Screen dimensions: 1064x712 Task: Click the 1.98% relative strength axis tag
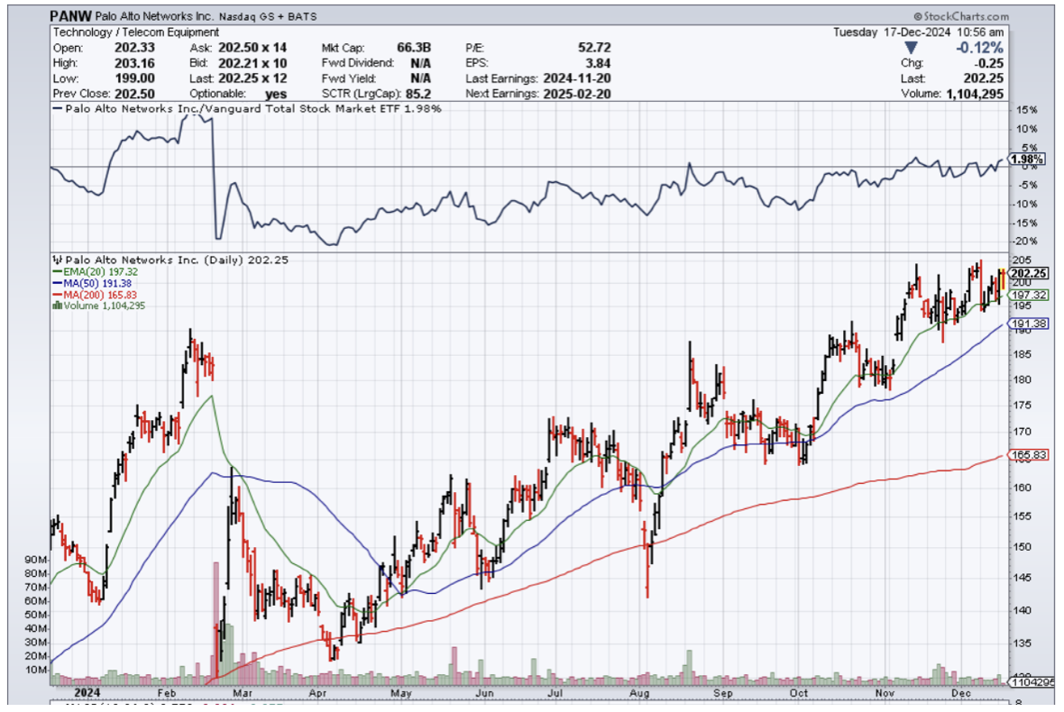point(1027,160)
